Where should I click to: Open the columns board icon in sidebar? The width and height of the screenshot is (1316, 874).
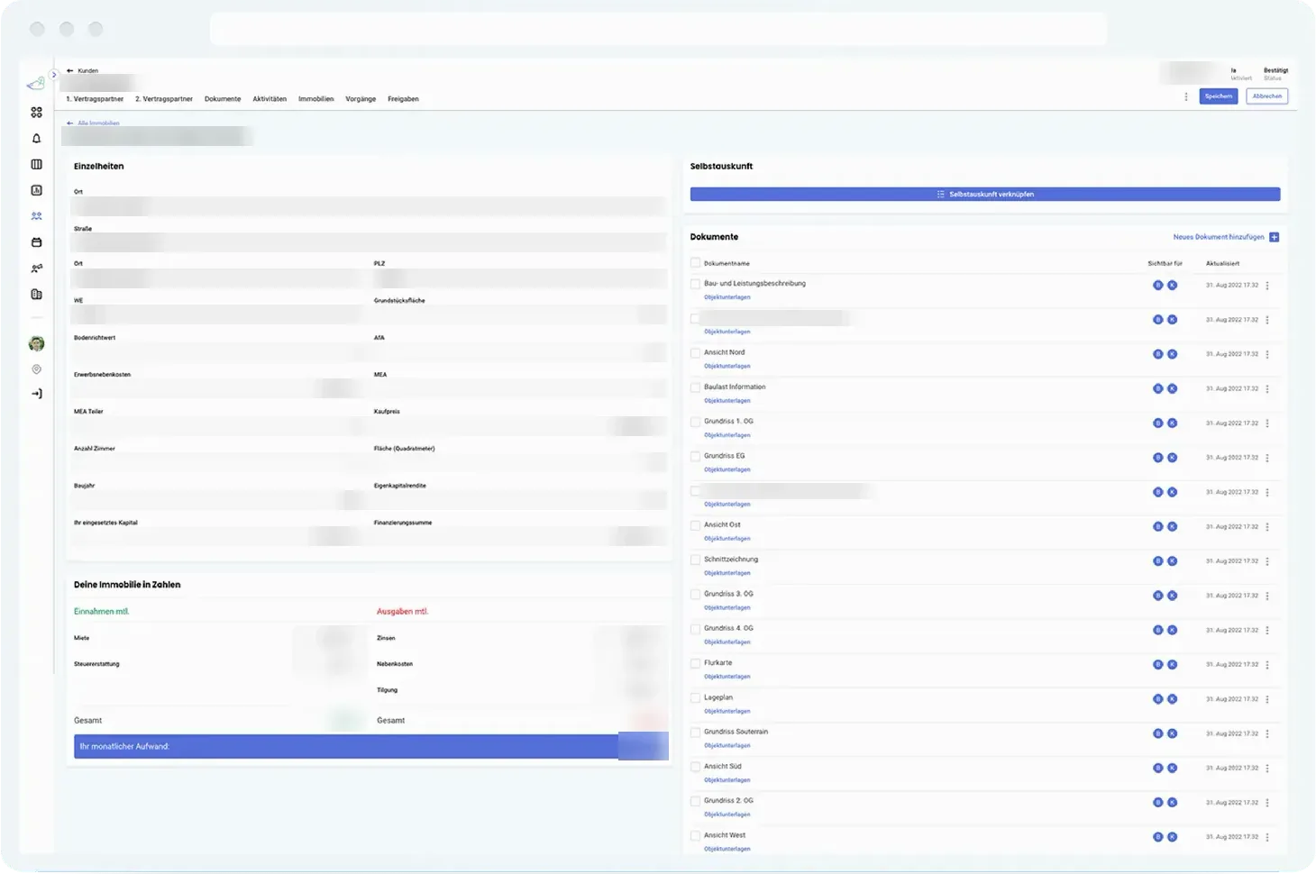point(36,164)
